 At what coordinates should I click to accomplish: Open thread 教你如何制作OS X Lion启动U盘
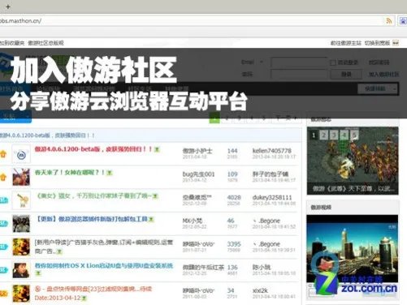[104, 266]
